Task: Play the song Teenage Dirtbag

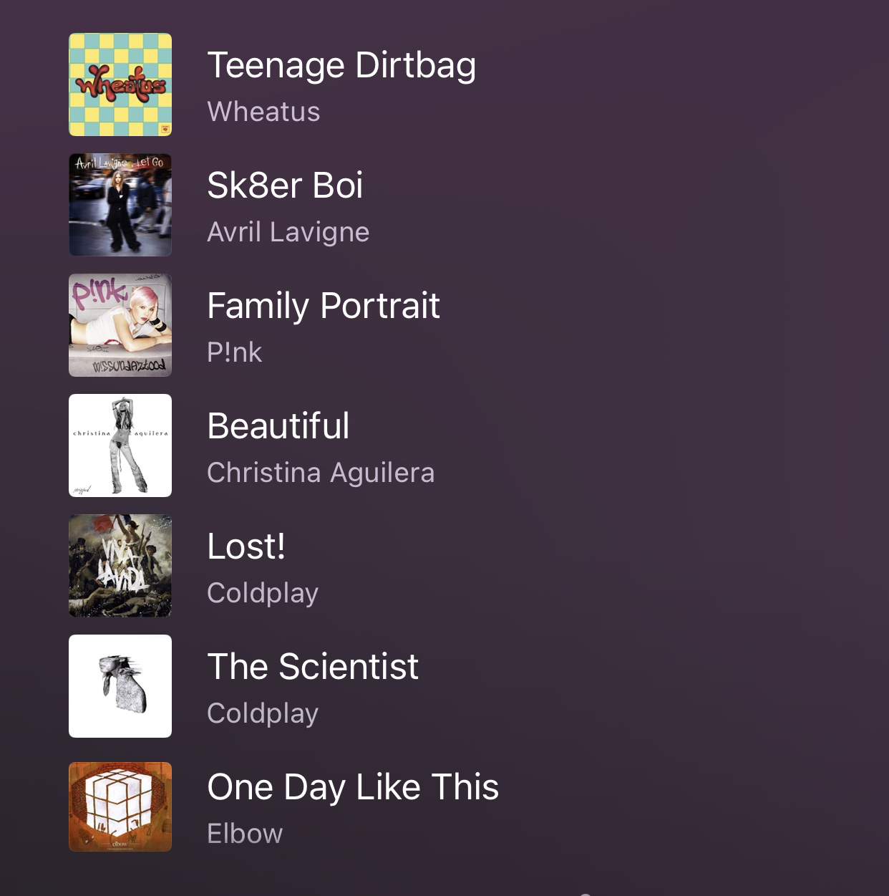Action: pyautogui.click(x=341, y=66)
